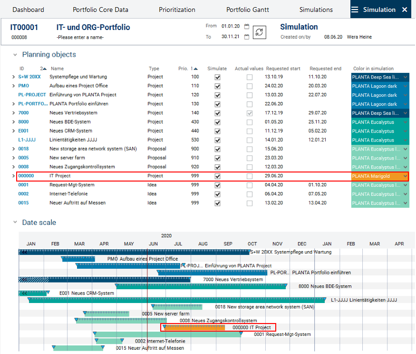Open the hamburger menu beside Simulation
Screen dimensions: 416x354
(355, 10)
